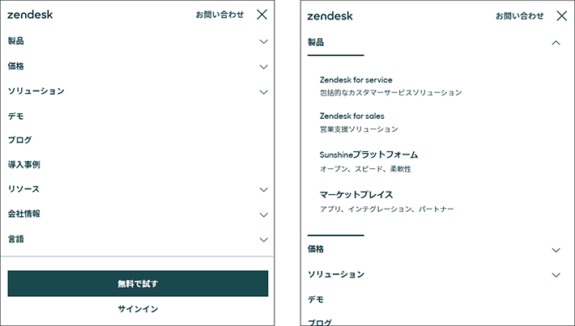Image resolution: width=575 pixels, height=326 pixels.
Task: Select 会社情報 label in left panel
Action: point(23,214)
